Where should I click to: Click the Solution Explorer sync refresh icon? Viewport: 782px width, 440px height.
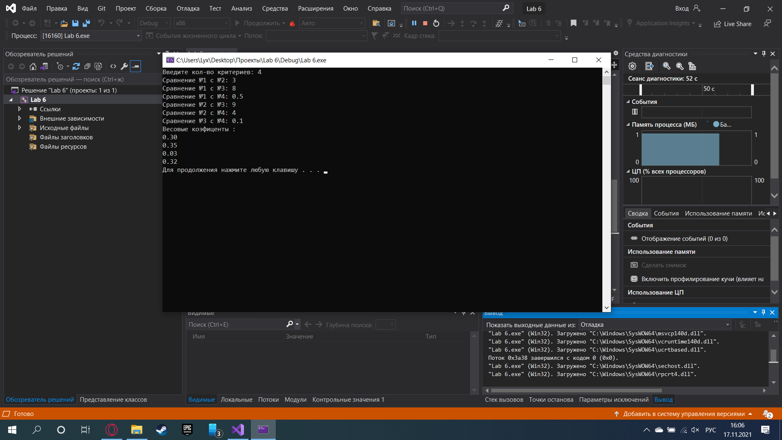point(76,66)
